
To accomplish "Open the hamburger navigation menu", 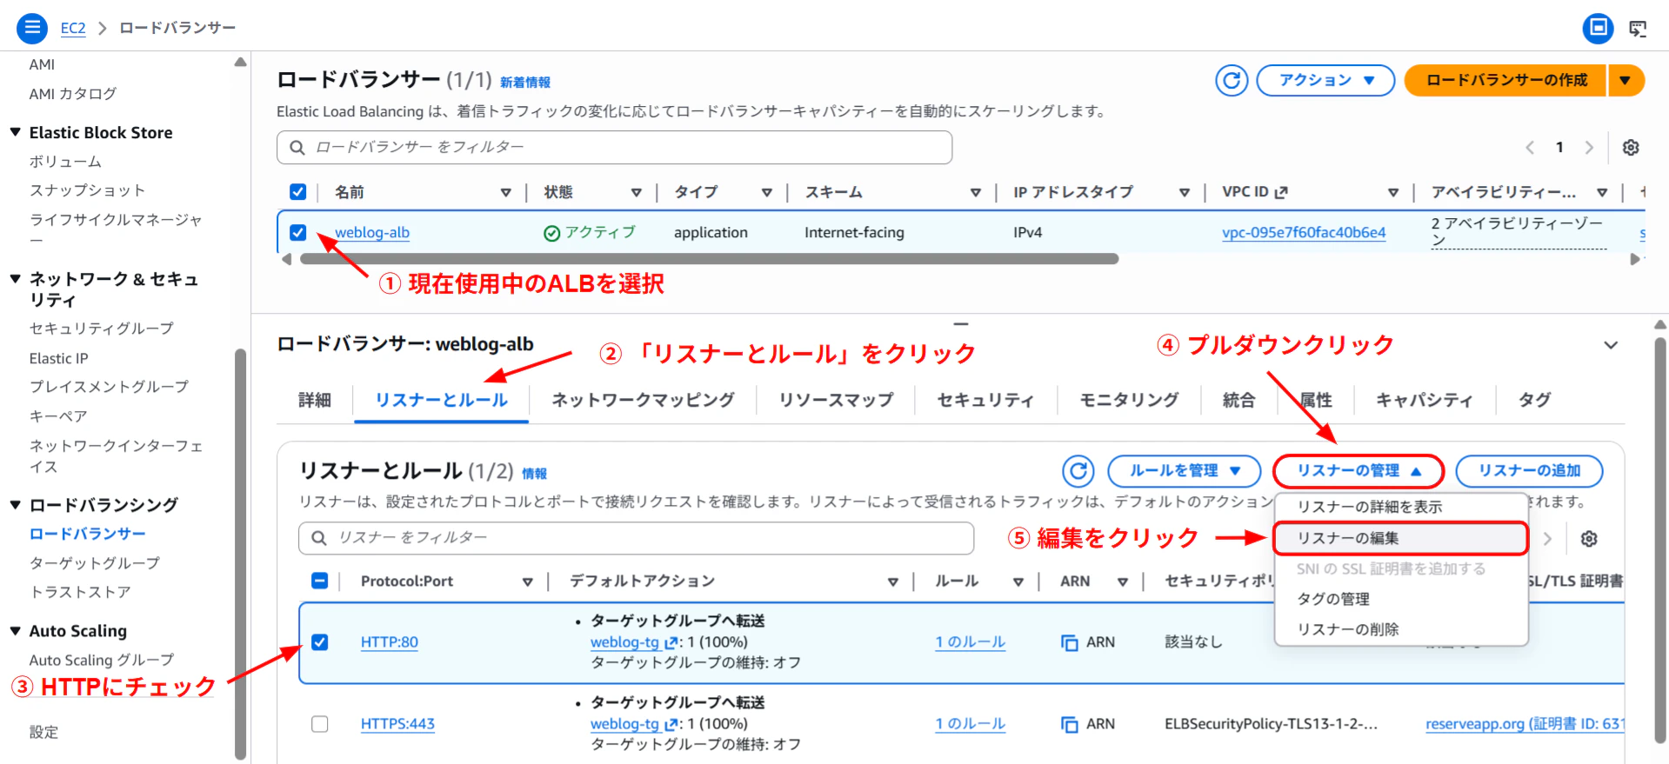I will 32,28.
